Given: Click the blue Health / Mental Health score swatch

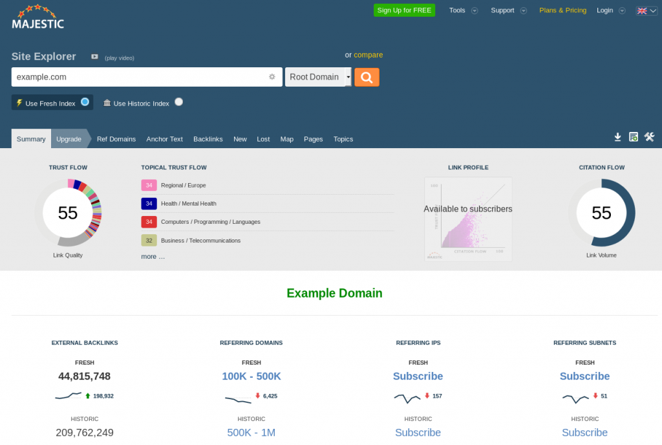Looking at the screenshot, I should click(149, 204).
